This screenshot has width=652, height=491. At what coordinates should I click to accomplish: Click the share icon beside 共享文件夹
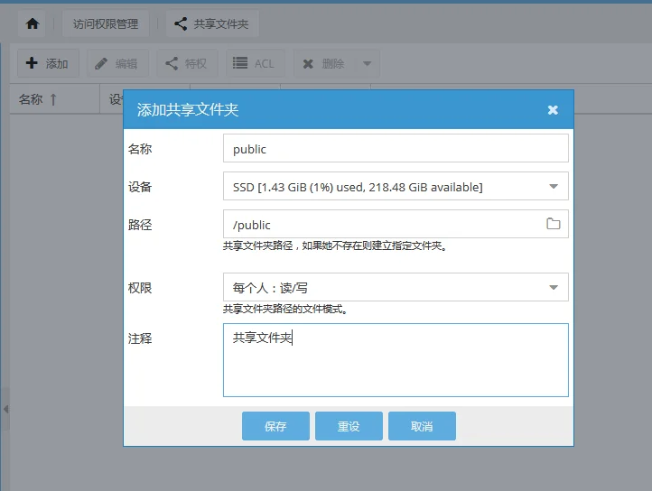181,23
